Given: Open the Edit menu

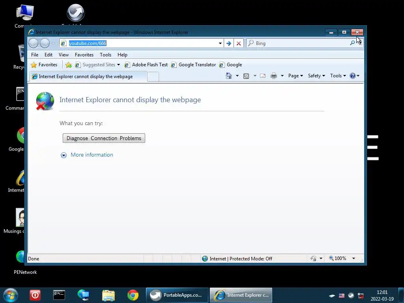Looking at the screenshot, I should click(x=49, y=54).
